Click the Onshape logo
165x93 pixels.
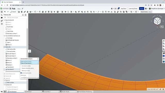point(5,9)
